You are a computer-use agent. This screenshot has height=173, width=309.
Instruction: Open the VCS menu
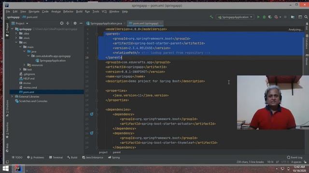click(x=104, y=12)
